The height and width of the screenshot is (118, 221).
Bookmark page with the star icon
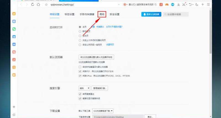(46, 5)
